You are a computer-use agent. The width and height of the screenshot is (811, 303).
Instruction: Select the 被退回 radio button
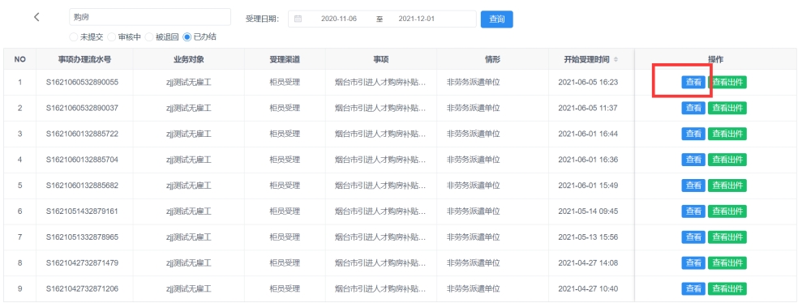point(149,37)
